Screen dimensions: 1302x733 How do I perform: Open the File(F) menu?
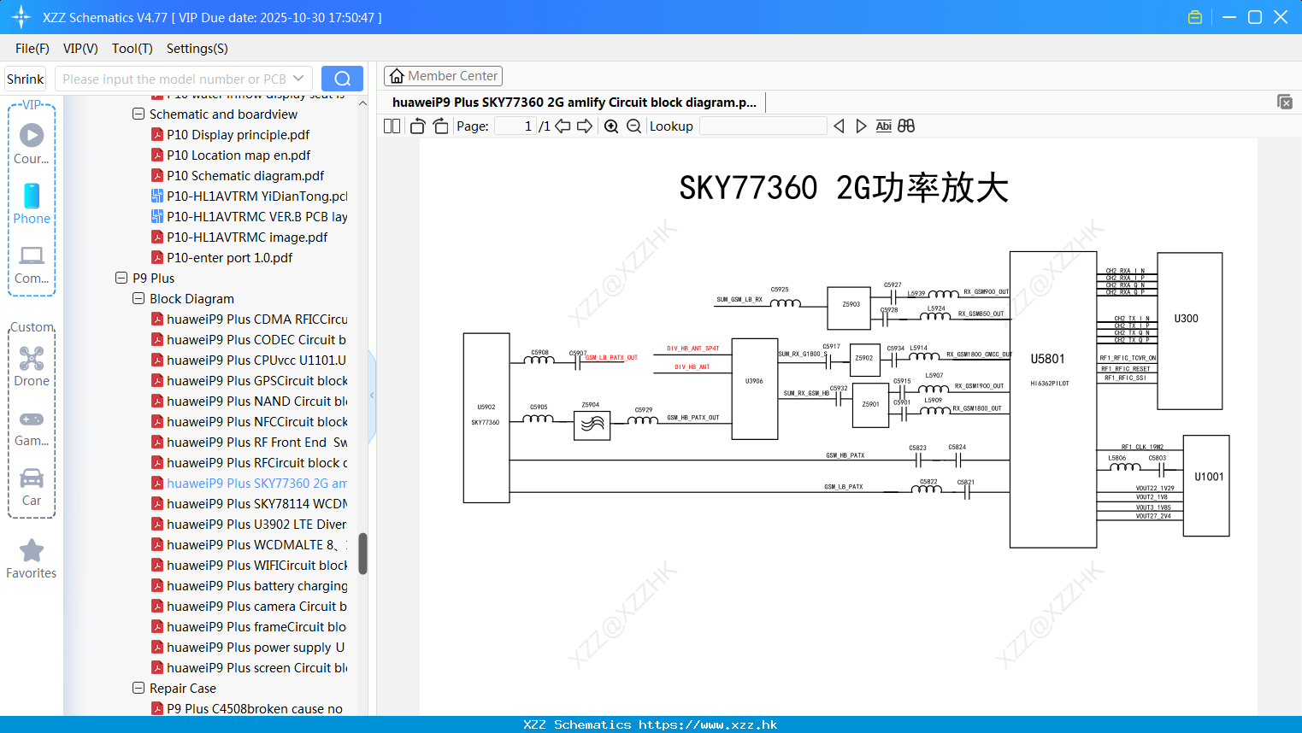(x=32, y=49)
